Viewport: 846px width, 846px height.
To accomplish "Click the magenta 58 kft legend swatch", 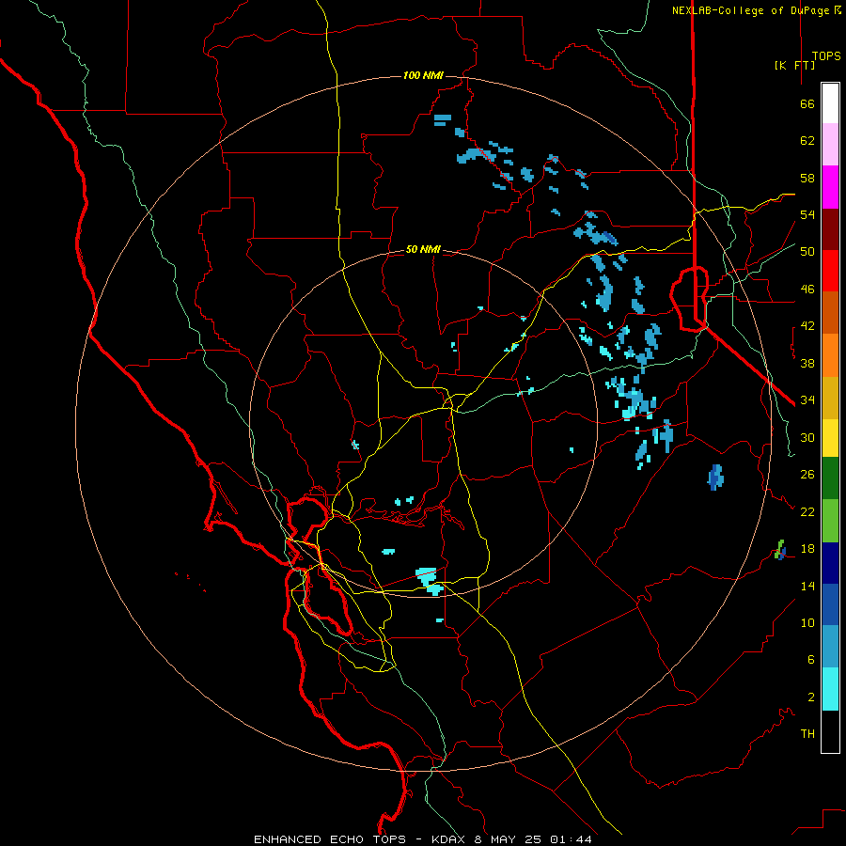I will click(830, 187).
